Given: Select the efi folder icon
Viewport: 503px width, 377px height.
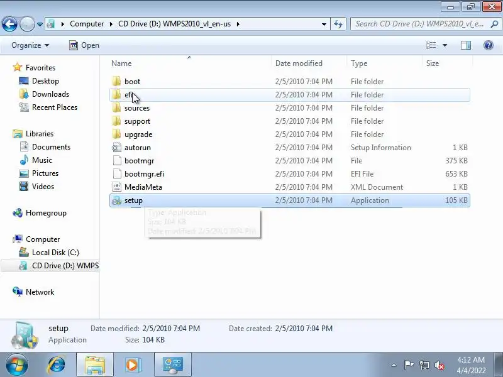Looking at the screenshot, I should click(116, 95).
